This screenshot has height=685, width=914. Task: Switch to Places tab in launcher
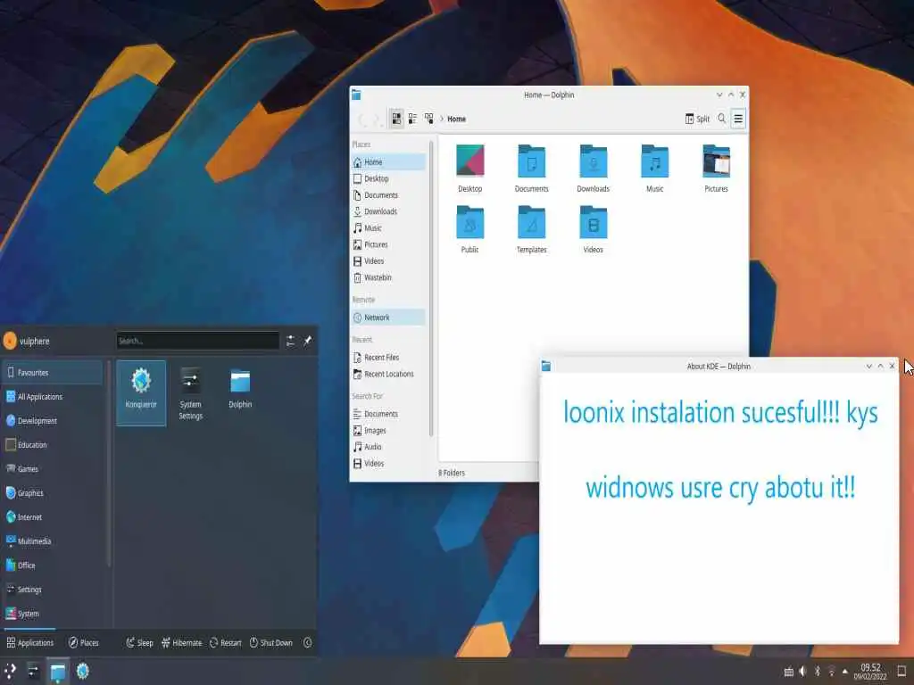tap(83, 643)
